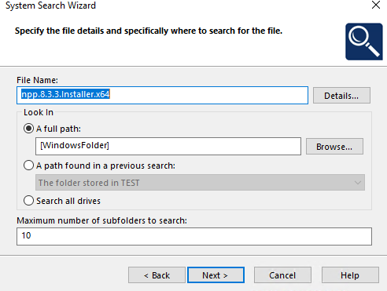Click the 'Maximum number of subfolders to search:' label
Screen dimensions: 387x291
point(101,220)
